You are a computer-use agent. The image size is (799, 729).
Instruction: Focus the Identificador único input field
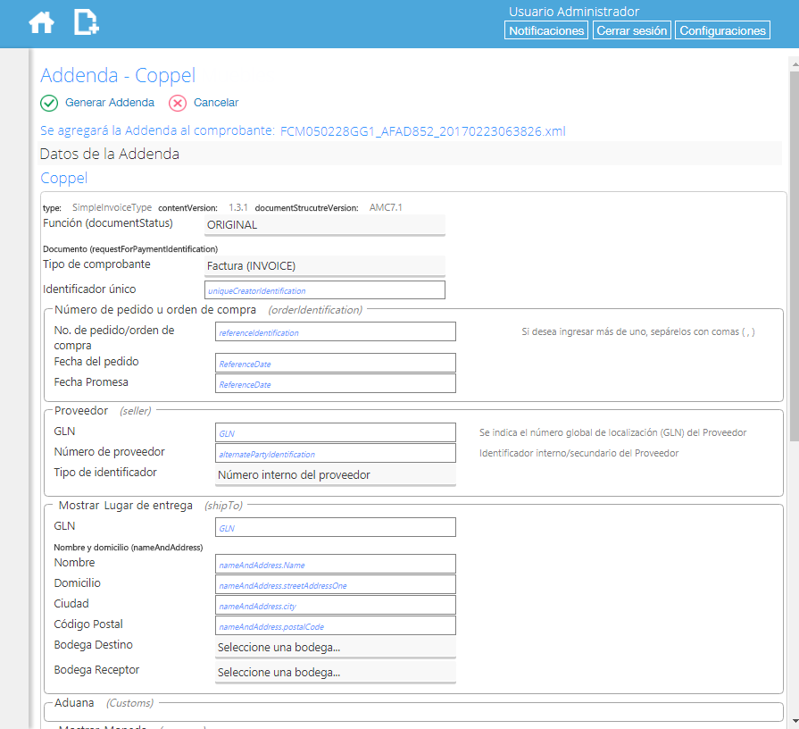tap(325, 290)
